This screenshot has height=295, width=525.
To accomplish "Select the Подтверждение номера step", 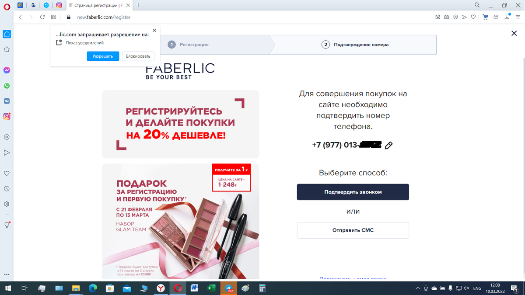I will point(355,45).
